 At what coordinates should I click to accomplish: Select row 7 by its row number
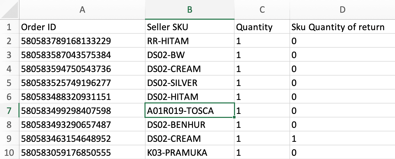9,111
